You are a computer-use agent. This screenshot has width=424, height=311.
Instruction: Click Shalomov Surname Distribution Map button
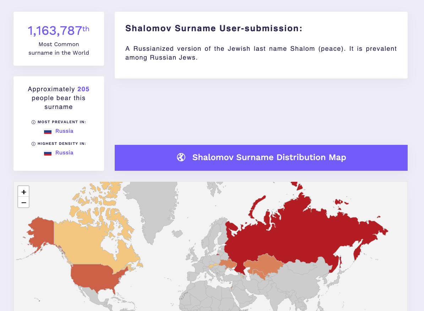tap(261, 158)
